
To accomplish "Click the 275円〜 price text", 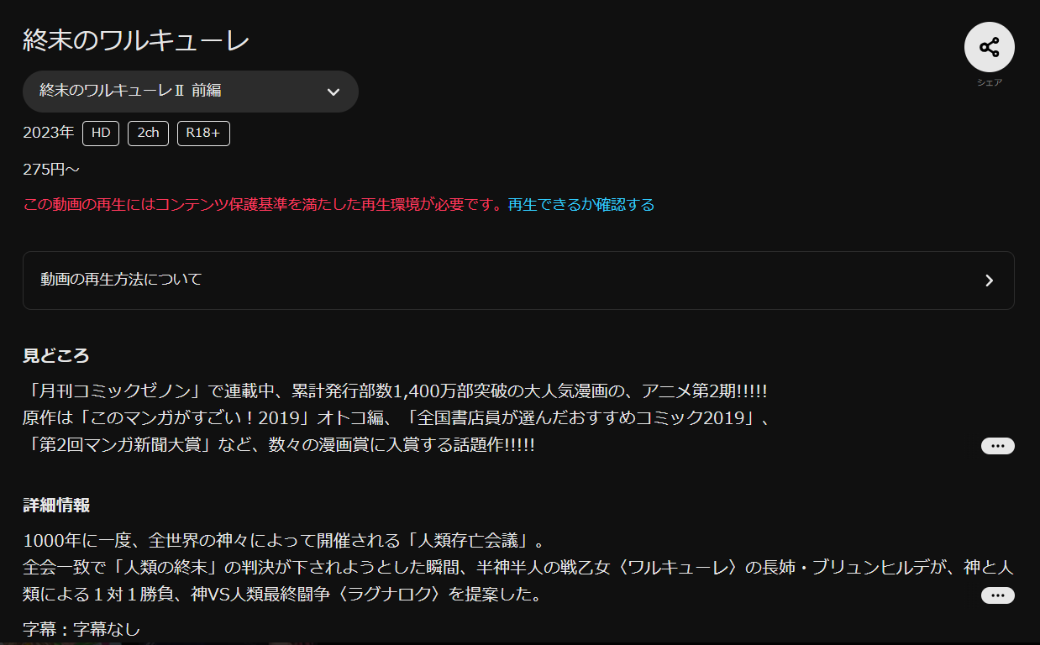I will click(51, 170).
